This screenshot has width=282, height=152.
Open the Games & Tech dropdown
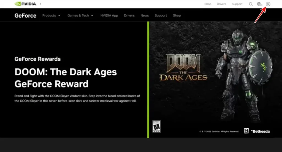coord(80,15)
